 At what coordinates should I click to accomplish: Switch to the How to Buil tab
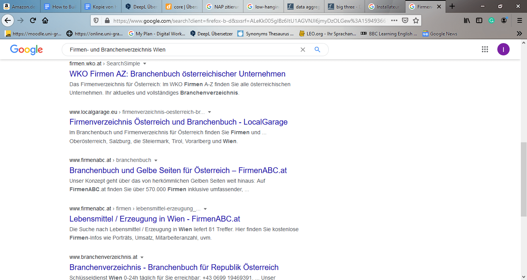61,7
